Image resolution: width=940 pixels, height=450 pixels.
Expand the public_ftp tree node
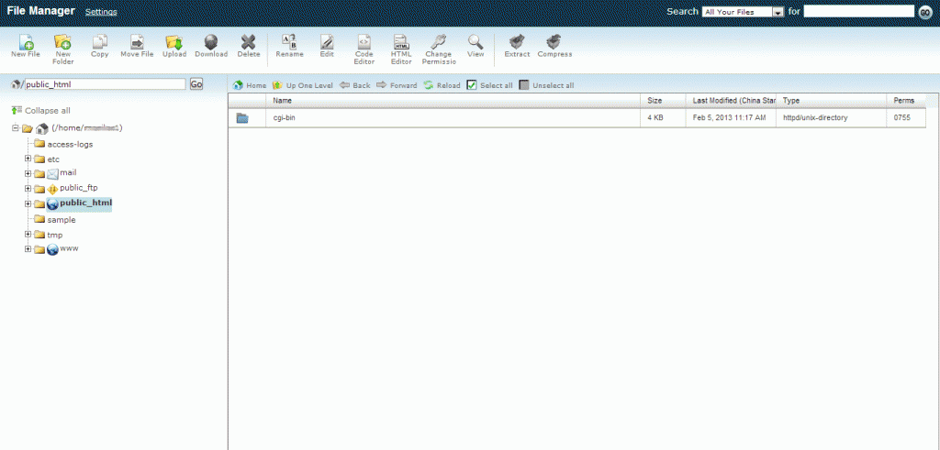tap(28, 189)
